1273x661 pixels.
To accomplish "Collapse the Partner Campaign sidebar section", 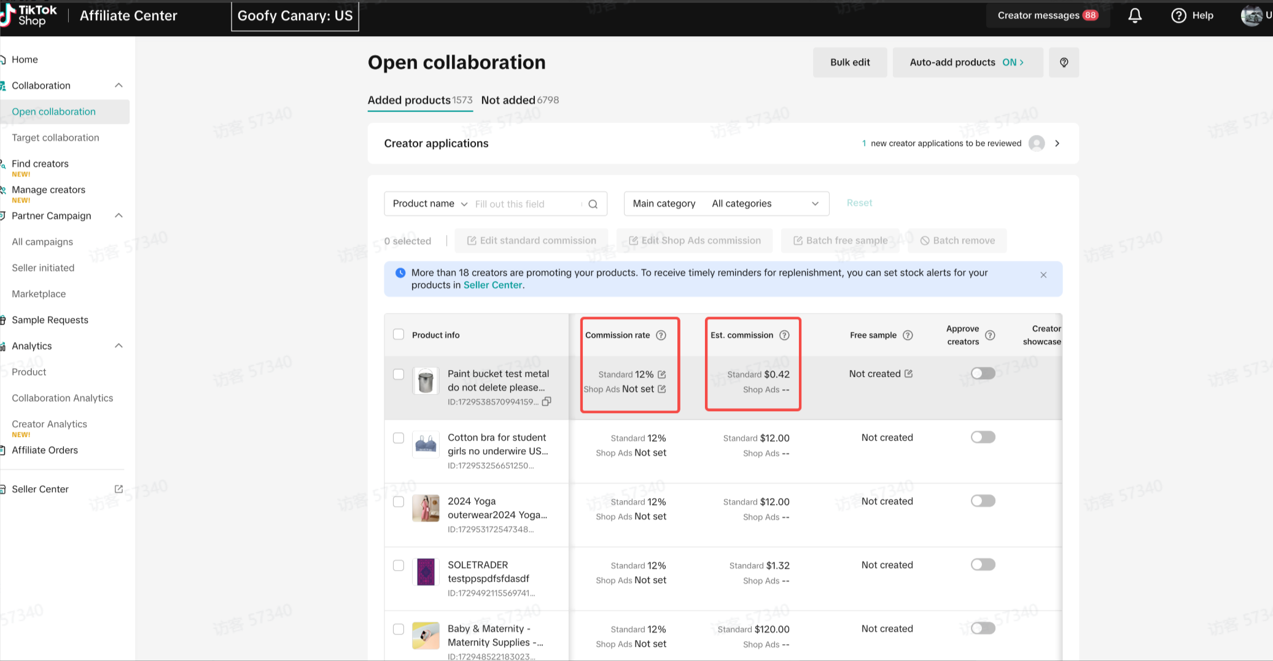I will (119, 215).
